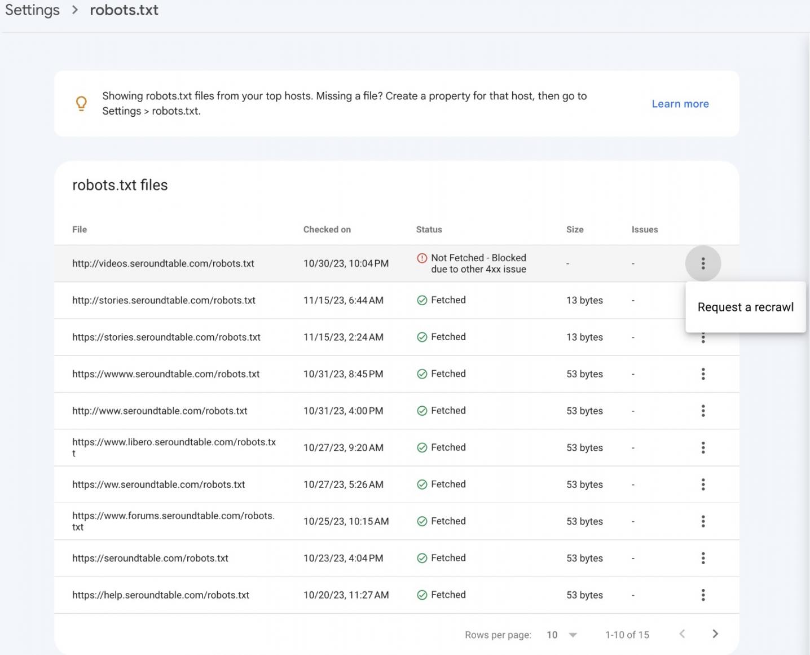Open more options for https://seroundtable.com row
Viewport: 810px width, 655px height.
coord(703,558)
